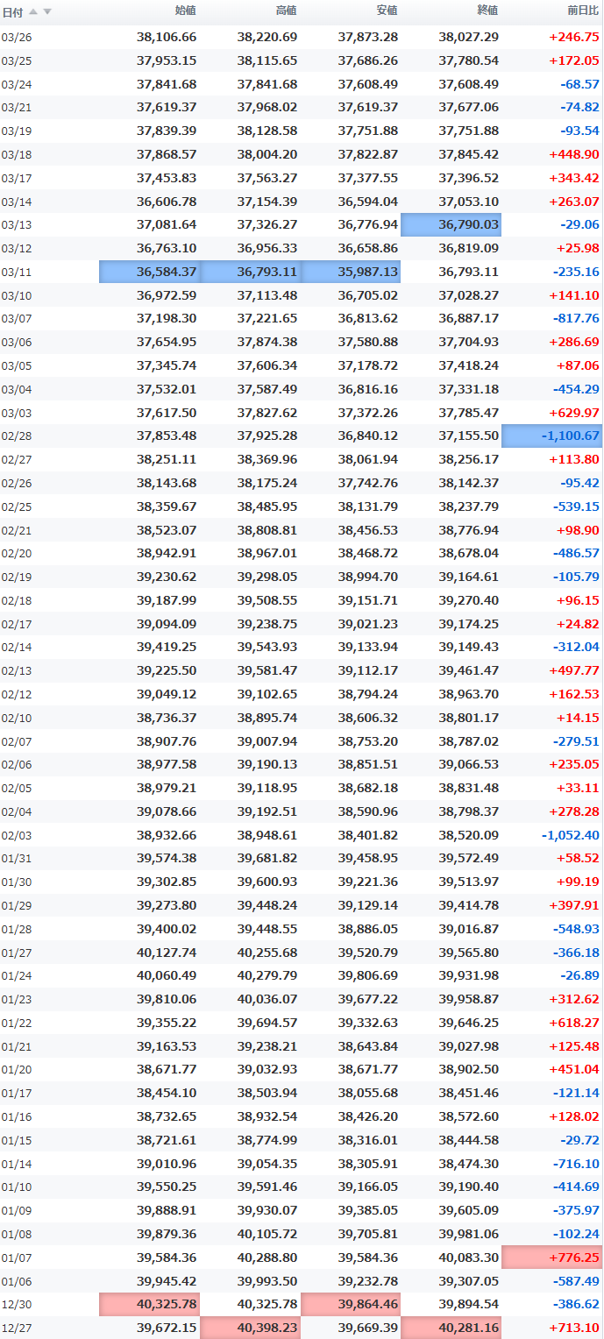Select change value -235.16

point(577,272)
